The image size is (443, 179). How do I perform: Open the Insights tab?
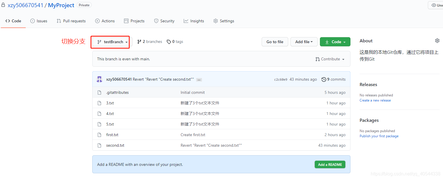194,21
